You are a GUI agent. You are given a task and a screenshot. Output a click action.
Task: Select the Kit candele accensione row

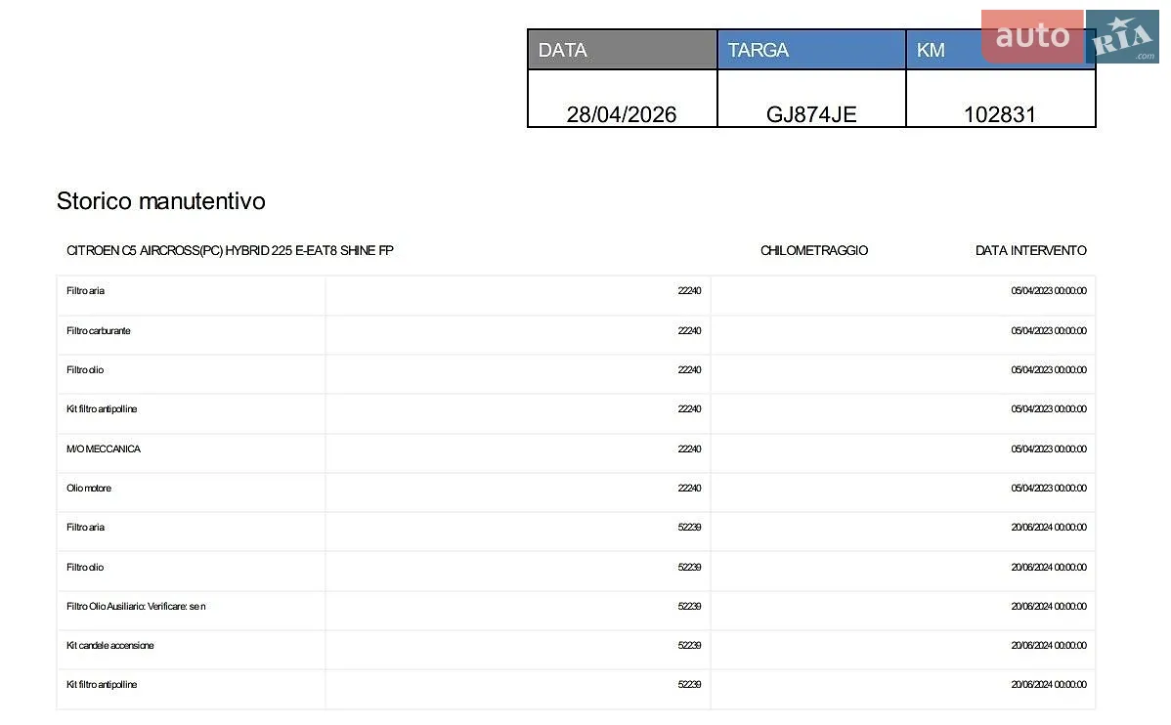point(576,646)
